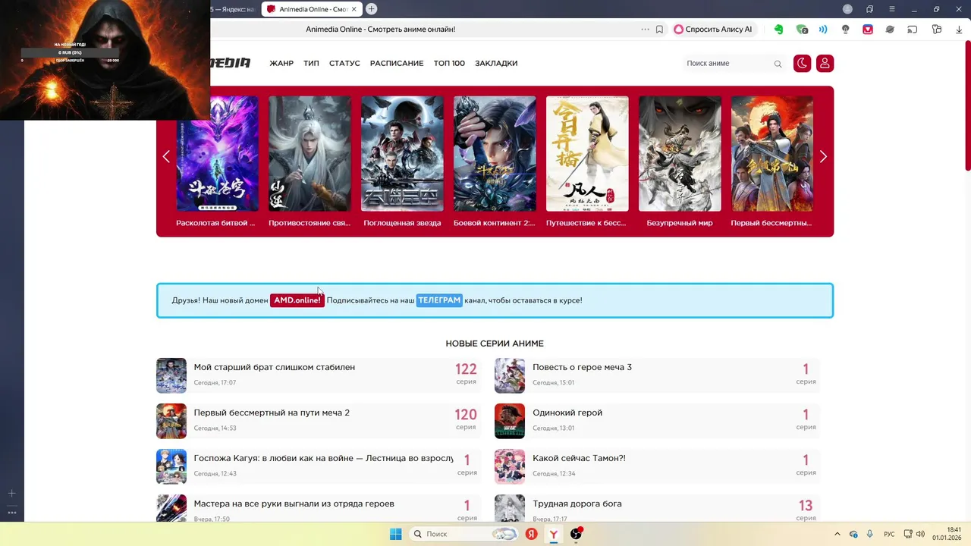Click the cast-to-screen icon
This screenshot has width=971, height=546.
point(913,30)
